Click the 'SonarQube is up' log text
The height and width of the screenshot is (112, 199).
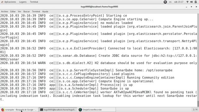[115, 88]
